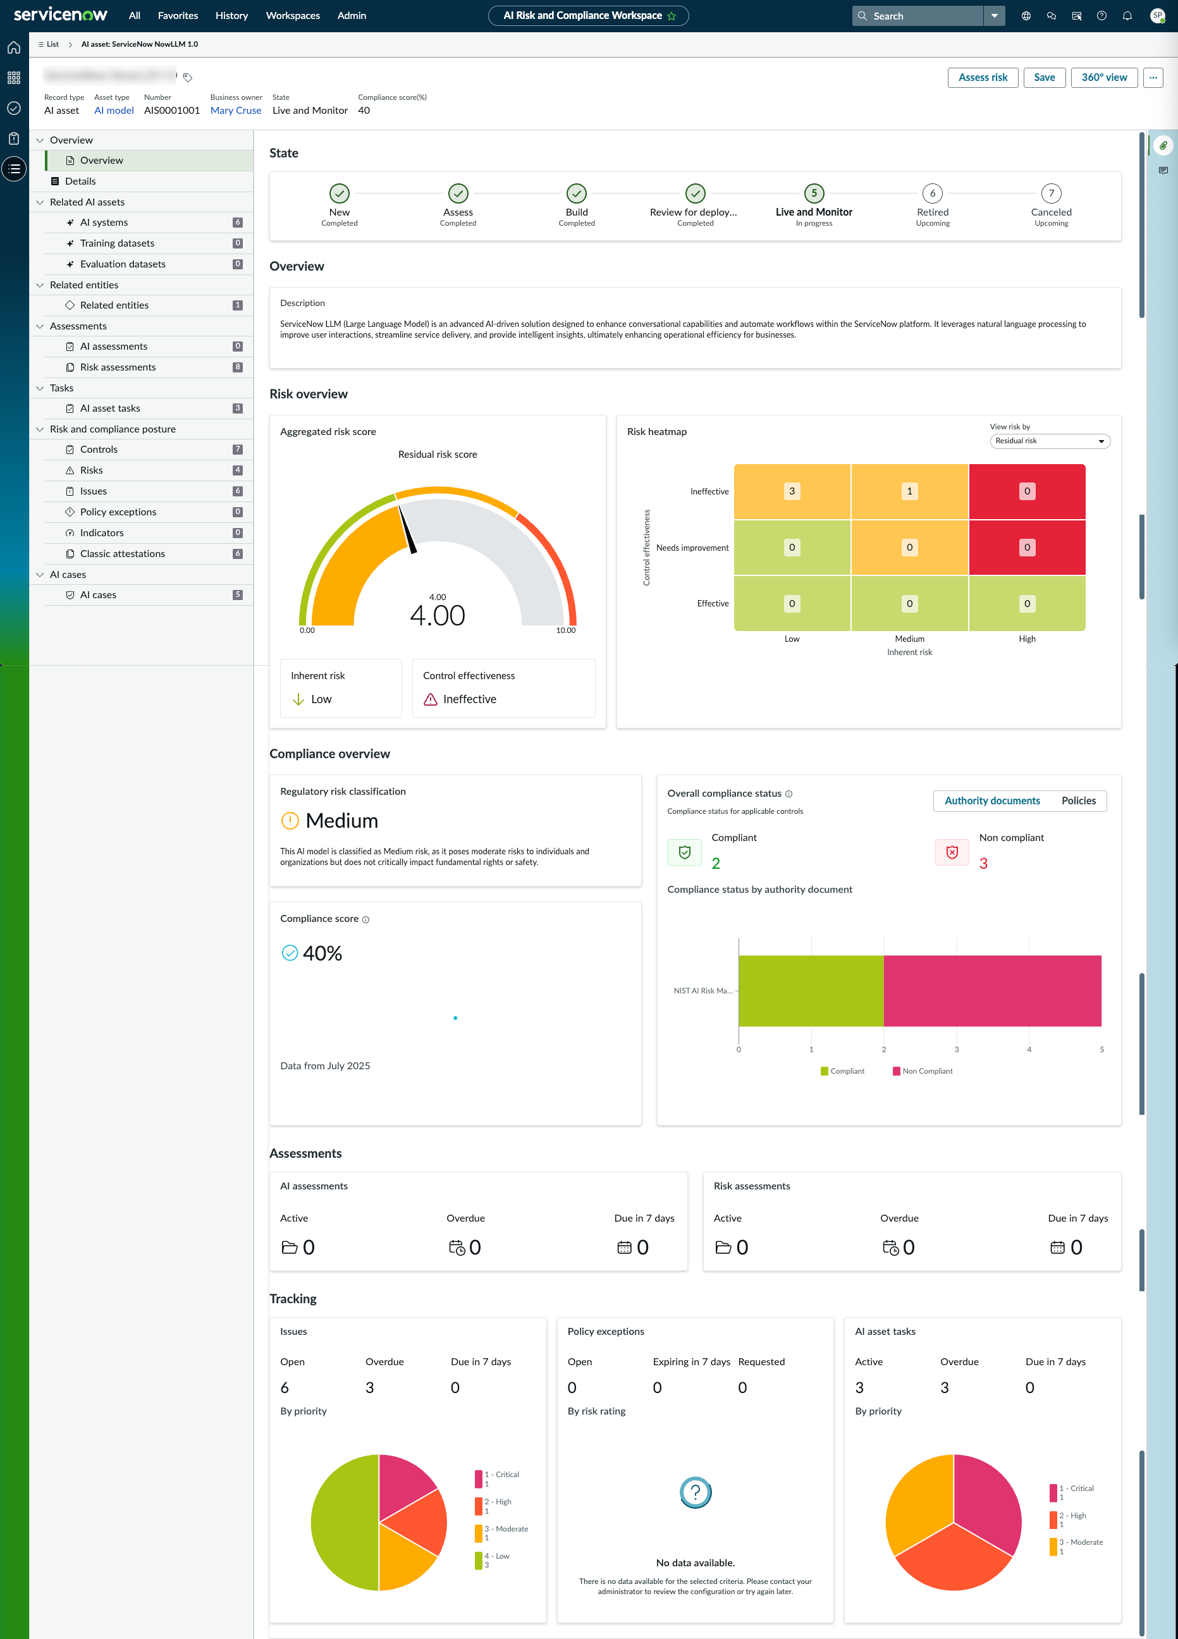Open the attachments paperclip icon
1178x1639 pixels.
1163,145
